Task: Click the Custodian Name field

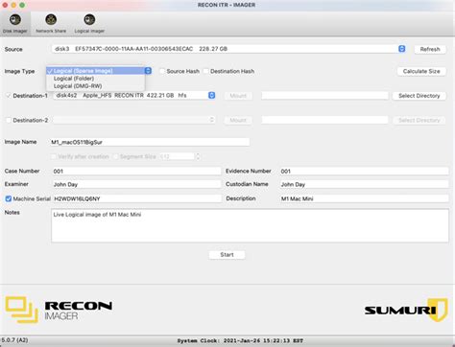Action: (x=364, y=184)
